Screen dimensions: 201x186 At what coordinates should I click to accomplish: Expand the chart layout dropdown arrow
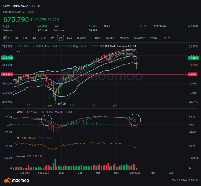9,38
